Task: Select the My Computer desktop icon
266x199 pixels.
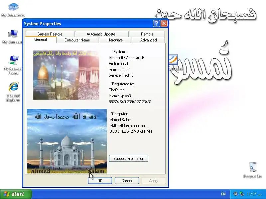Action: (x=13, y=37)
